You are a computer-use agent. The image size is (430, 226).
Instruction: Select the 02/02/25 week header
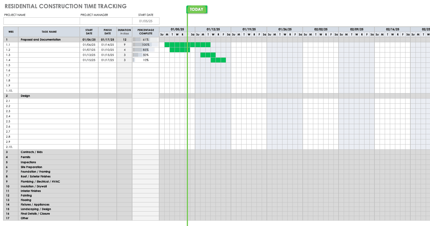pyautogui.click(x=321, y=29)
